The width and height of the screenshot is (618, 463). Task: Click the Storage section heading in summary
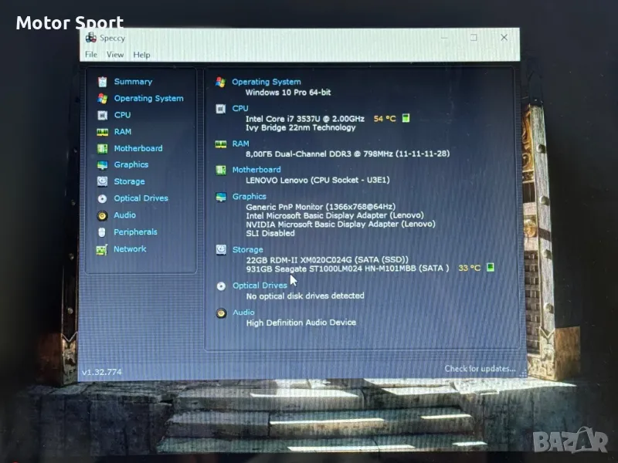[x=248, y=250]
